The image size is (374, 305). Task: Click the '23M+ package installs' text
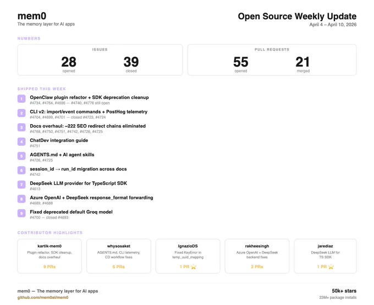(x=338, y=297)
